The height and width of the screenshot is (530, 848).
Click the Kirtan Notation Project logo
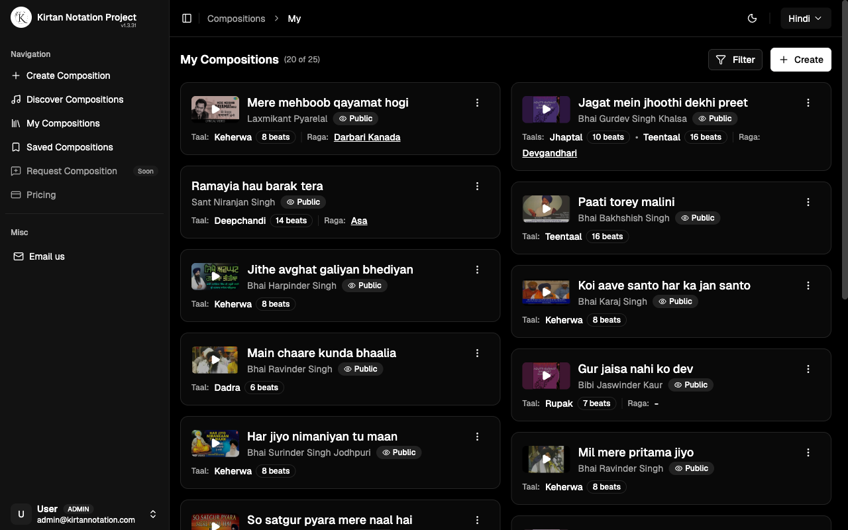(x=21, y=18)
